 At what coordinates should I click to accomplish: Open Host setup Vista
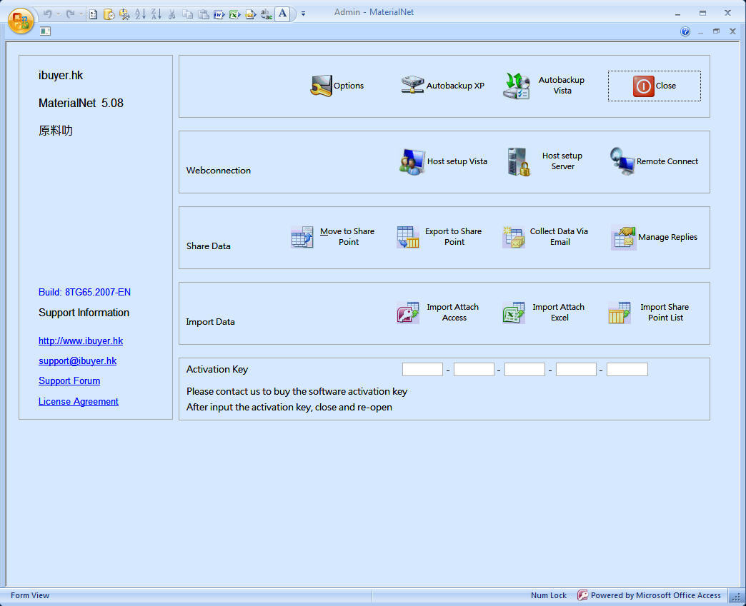[410, 161]
